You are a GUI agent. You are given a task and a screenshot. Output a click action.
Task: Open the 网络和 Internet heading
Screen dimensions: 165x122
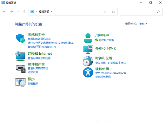click(x=40, y=53)
